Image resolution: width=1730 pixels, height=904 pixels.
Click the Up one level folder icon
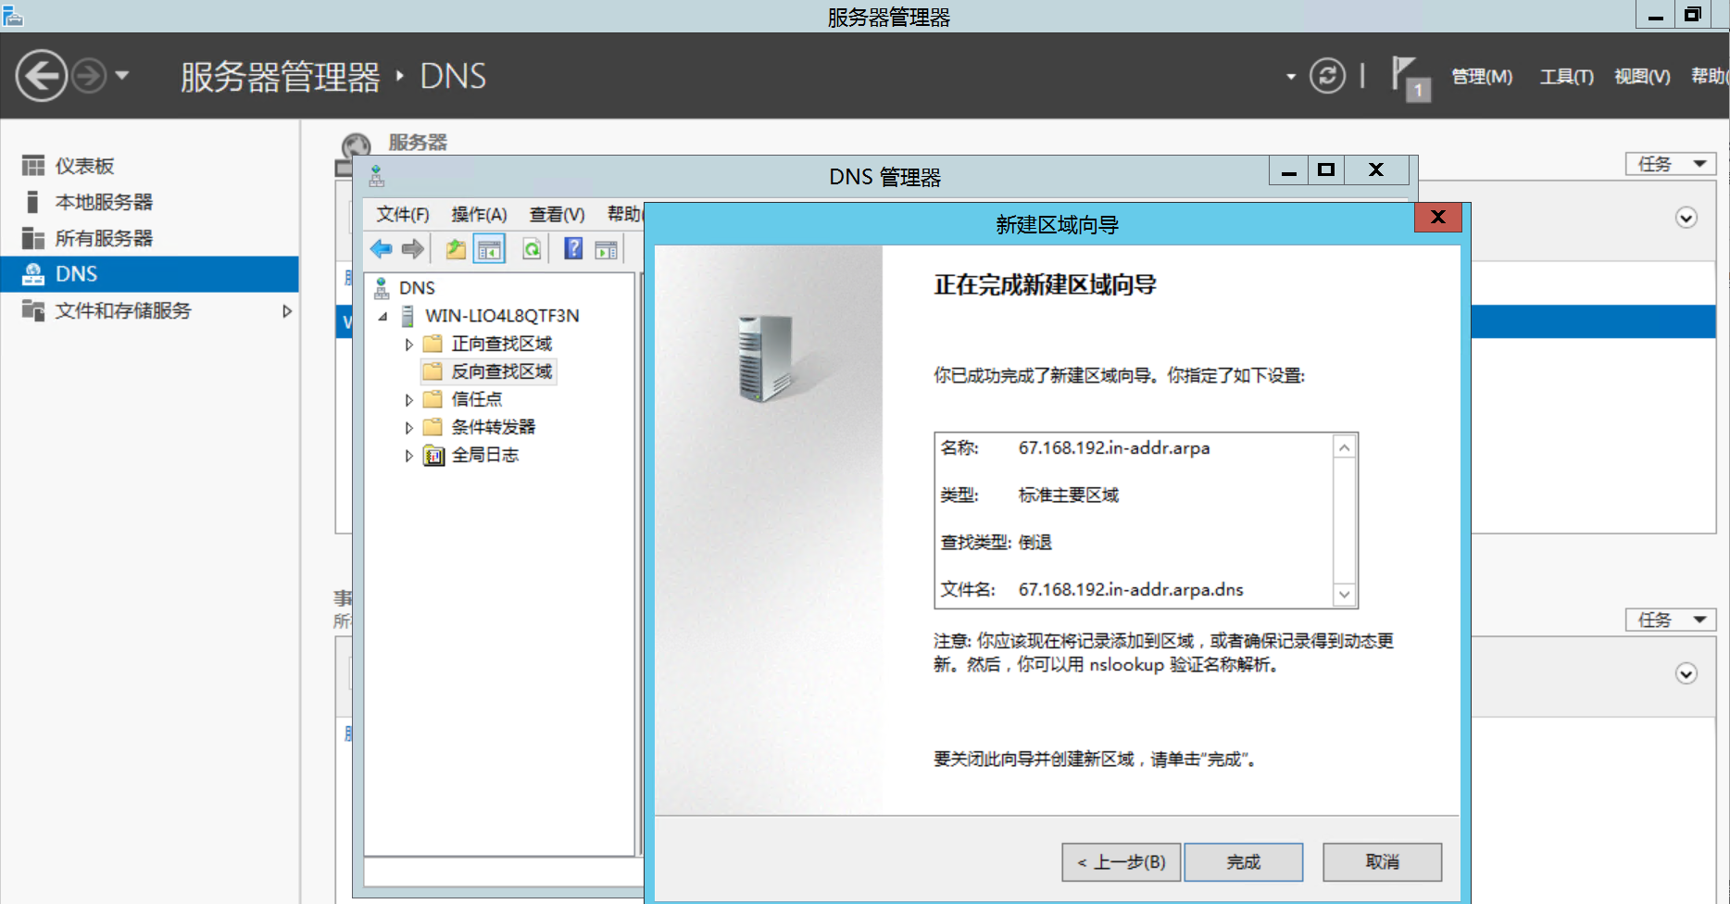click(x=456, y=248)
